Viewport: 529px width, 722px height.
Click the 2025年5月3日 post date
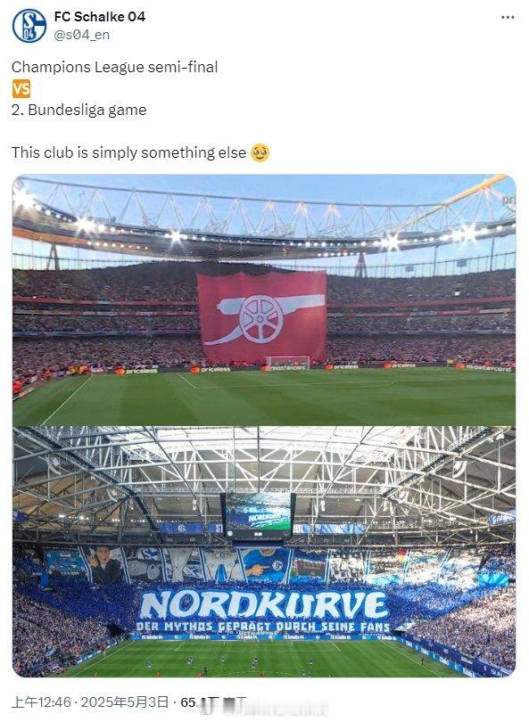[x=124, y=702]
